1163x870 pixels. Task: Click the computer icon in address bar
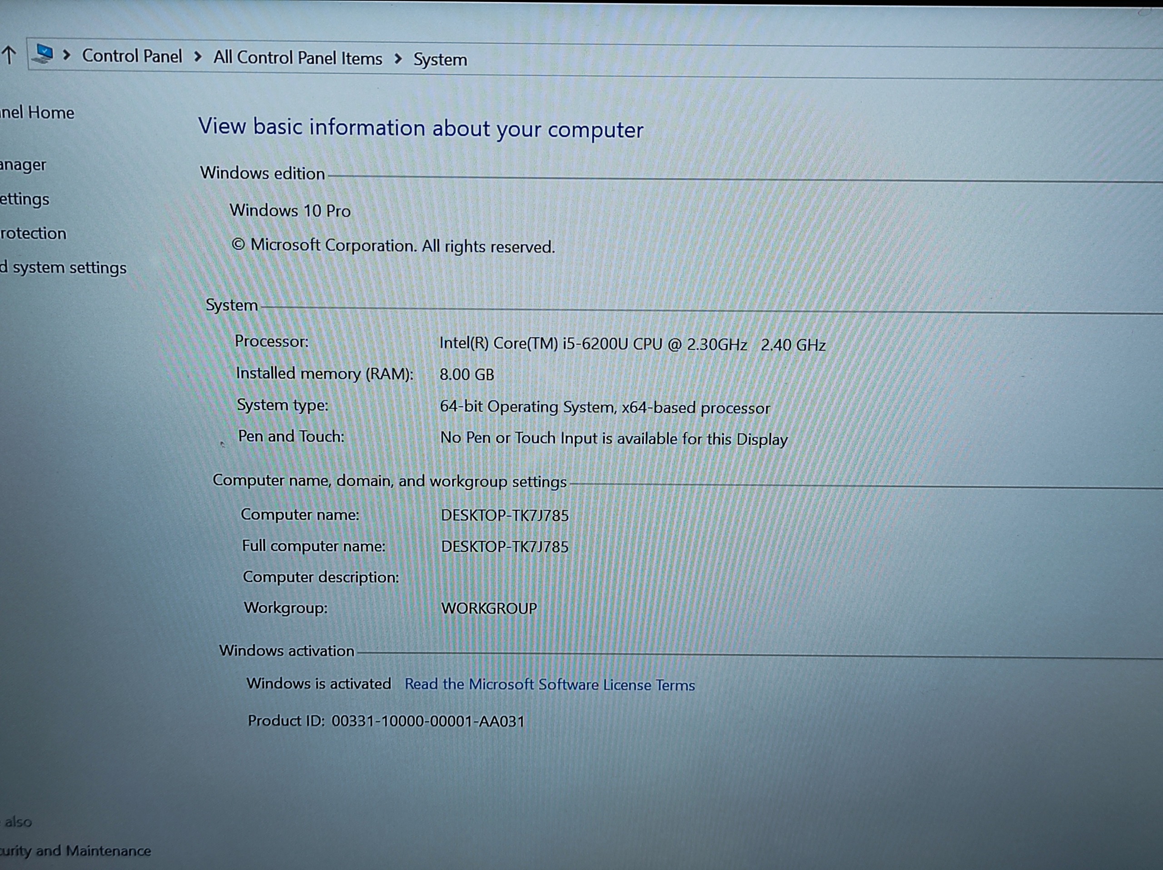point(43,54)
